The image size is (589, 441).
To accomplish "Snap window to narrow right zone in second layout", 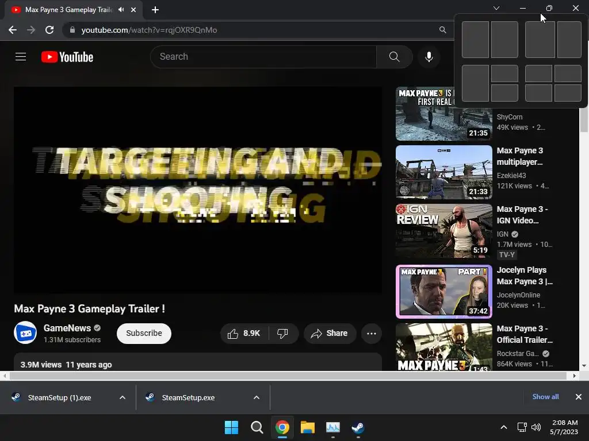I will [569, 40].
